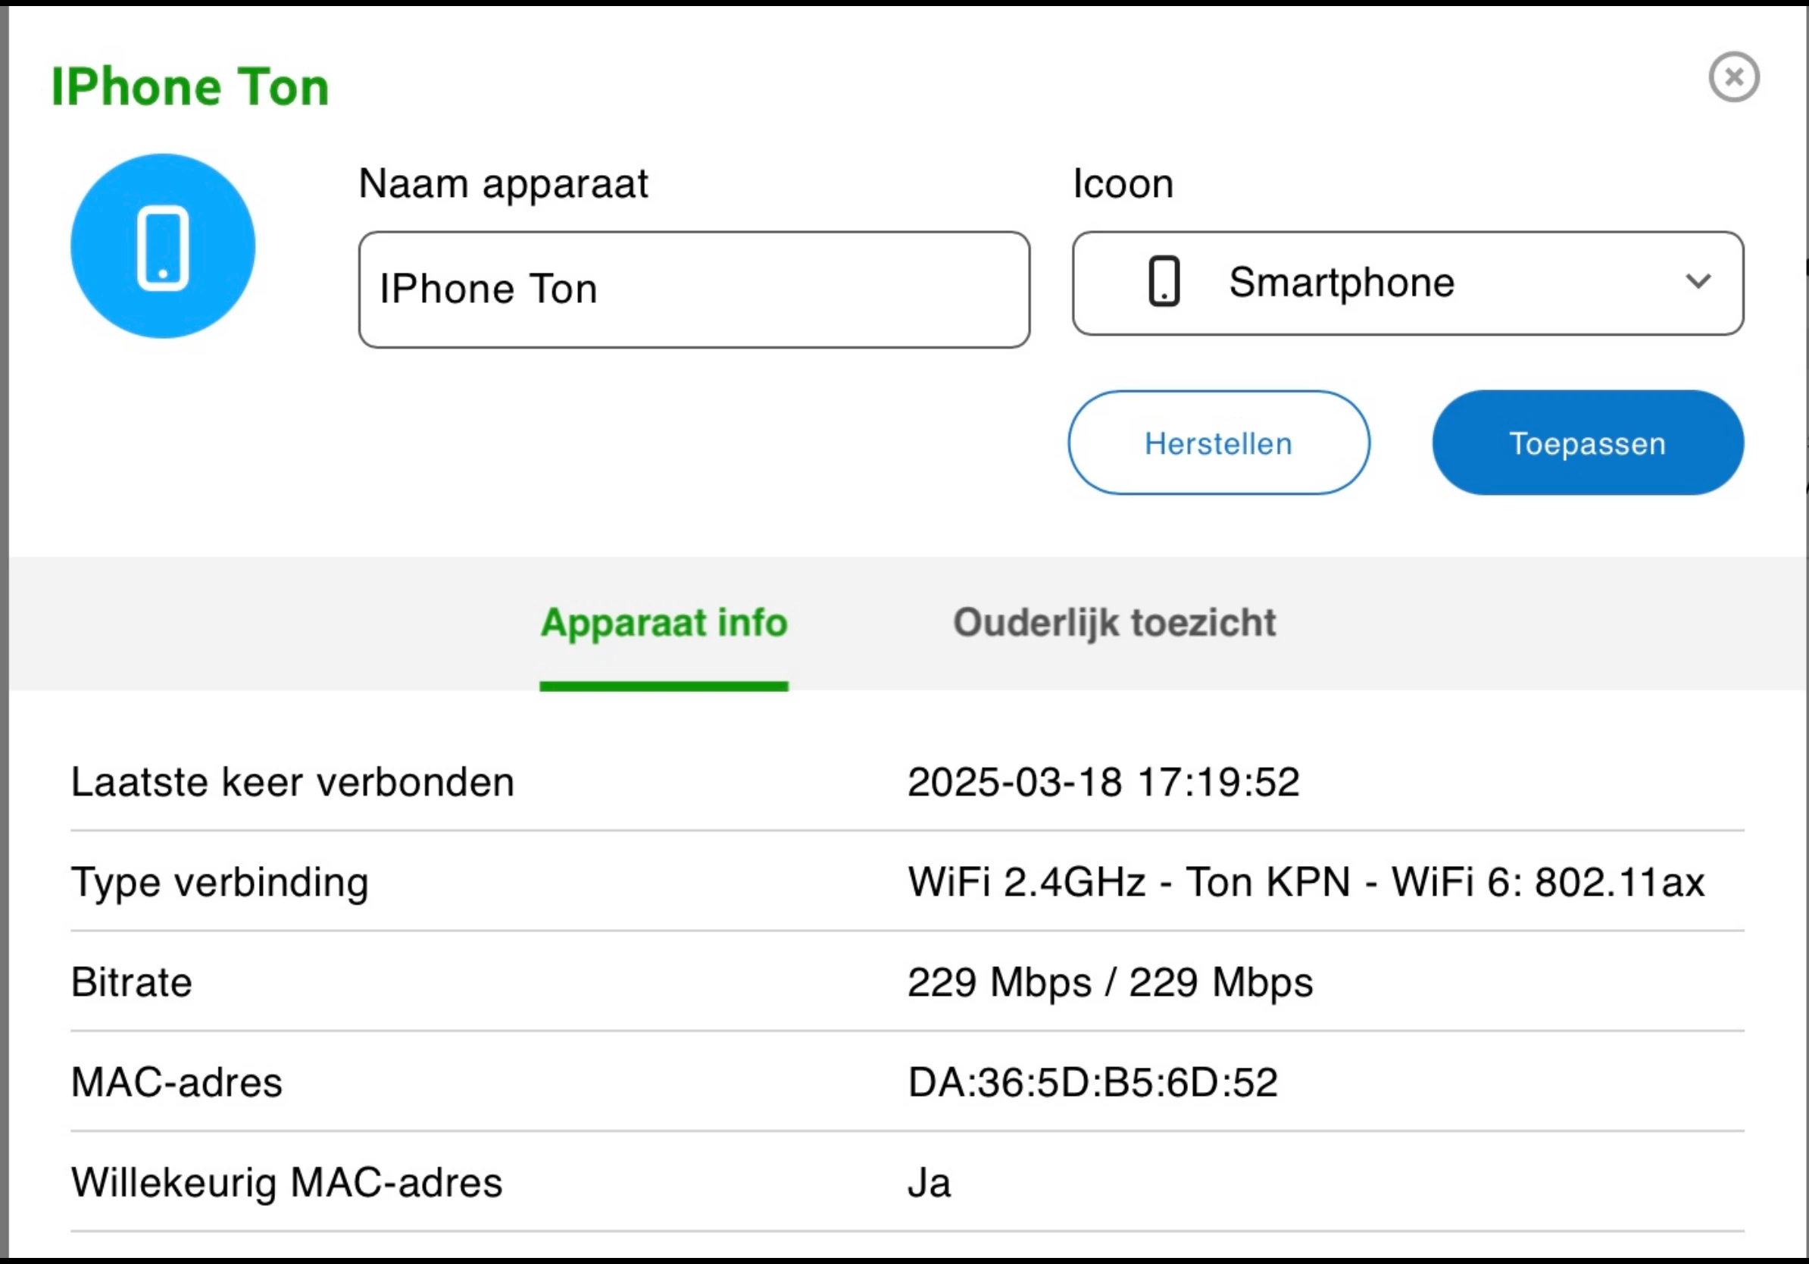Click the small smartphone icon in Icoon dropdown
This screenshot has height=1264, width=1809.
1164,281
